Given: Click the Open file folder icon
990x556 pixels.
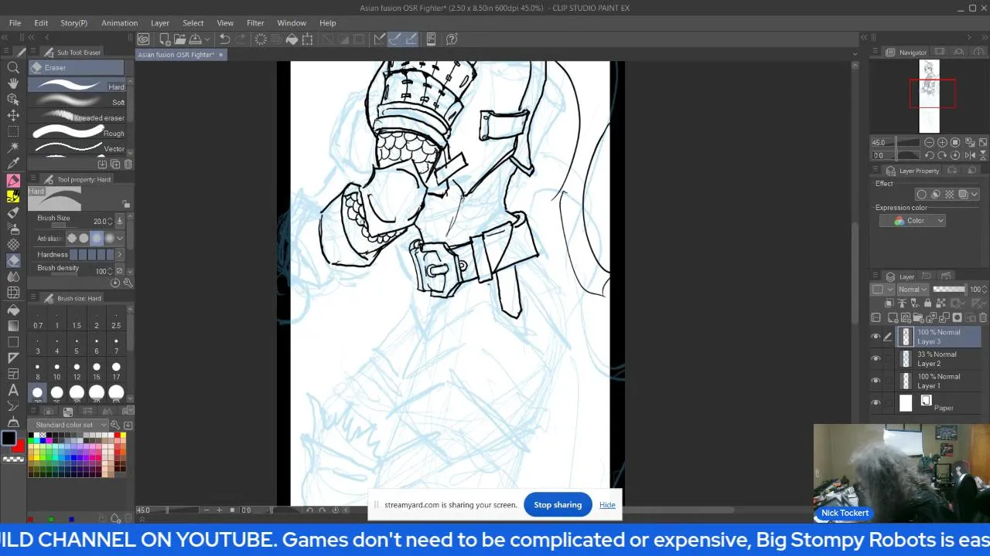Looking at the screenshot, I should tap(180, 39).
